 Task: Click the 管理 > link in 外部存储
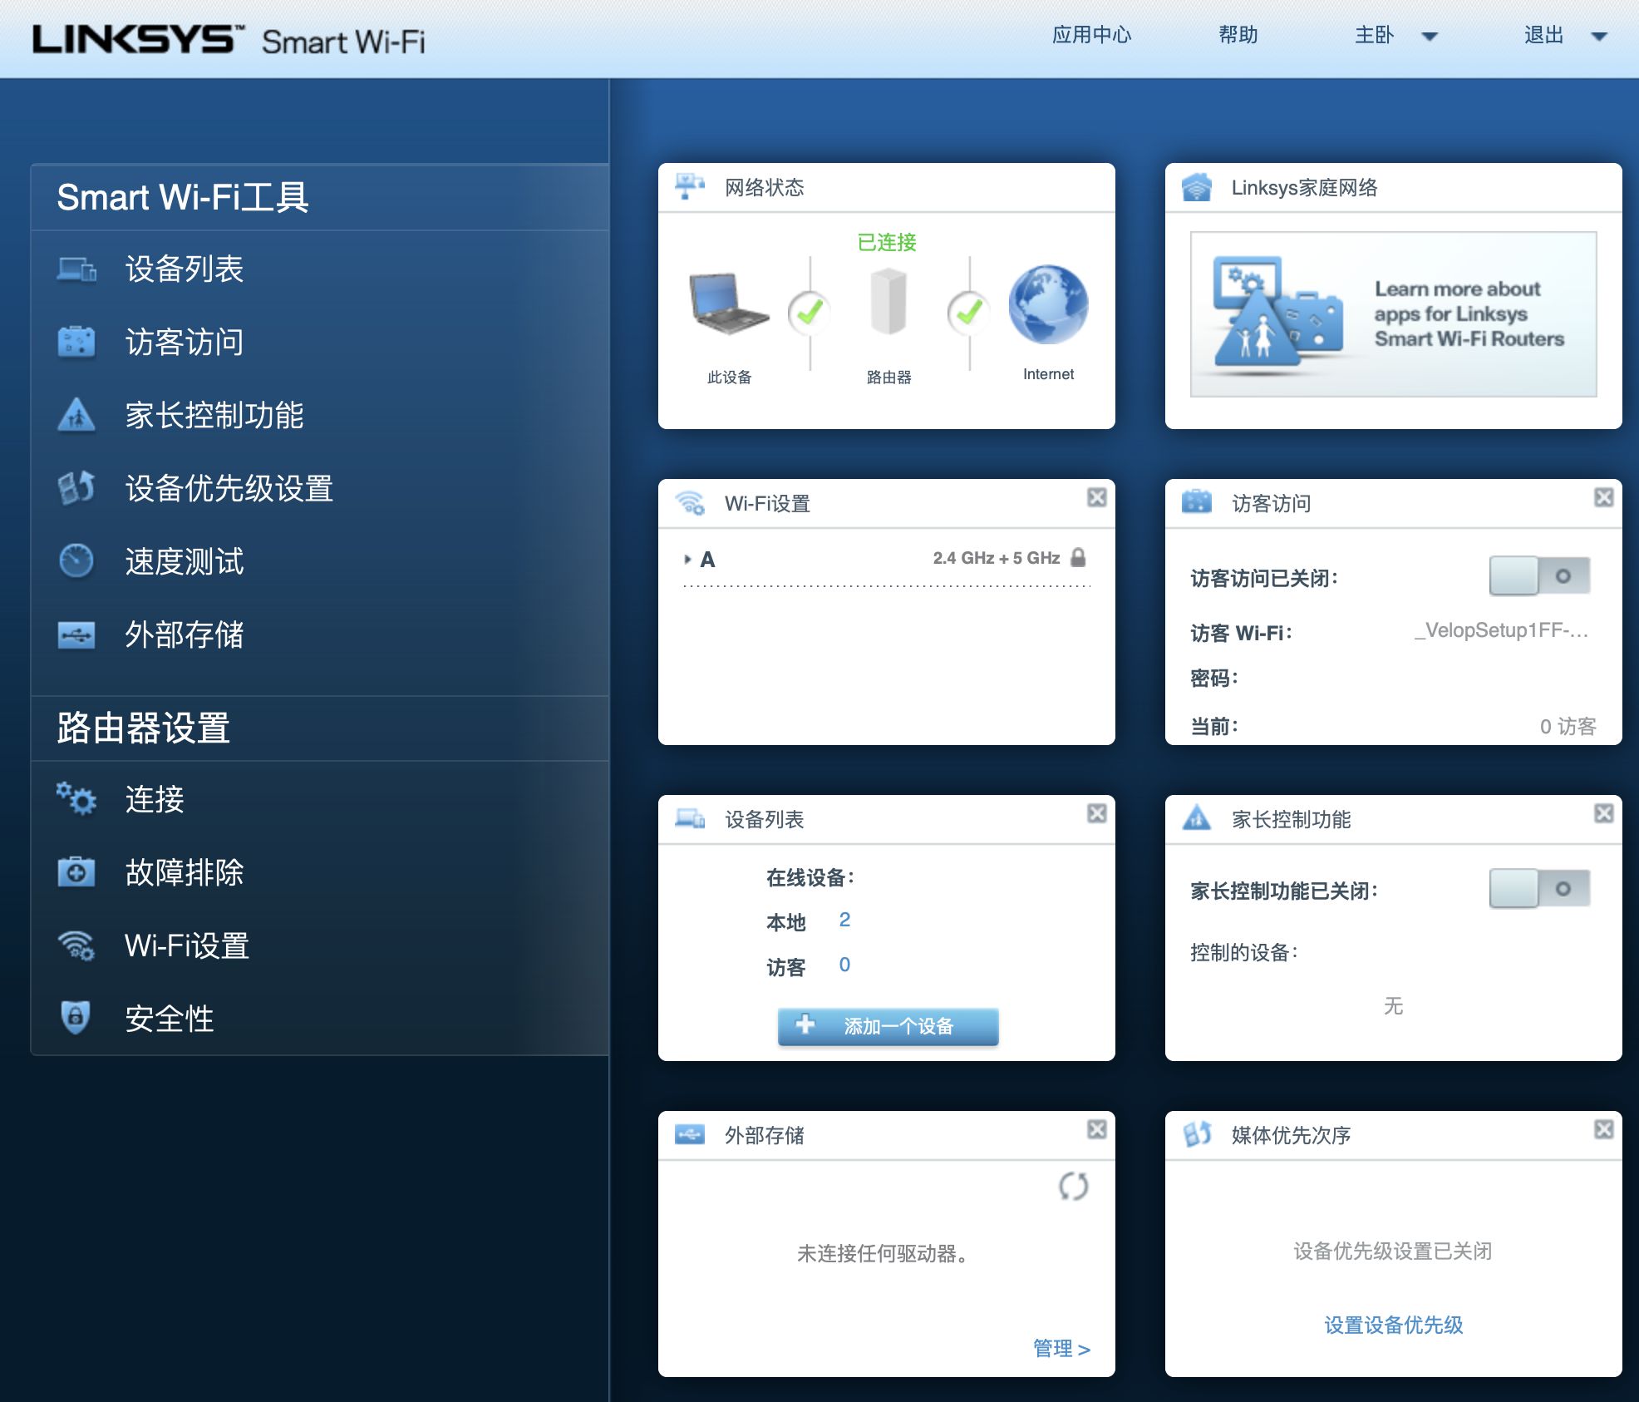click(x=1061, y=1348)
